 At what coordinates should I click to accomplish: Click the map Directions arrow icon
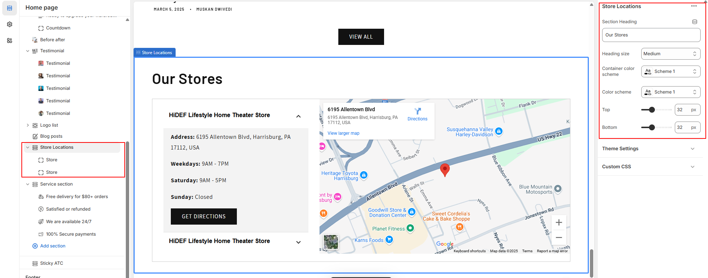pyautogui.click(x=418, y=111)
